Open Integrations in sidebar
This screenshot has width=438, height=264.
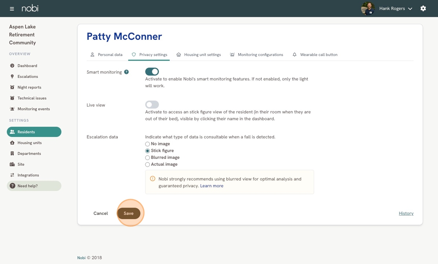tap(28, 175)
